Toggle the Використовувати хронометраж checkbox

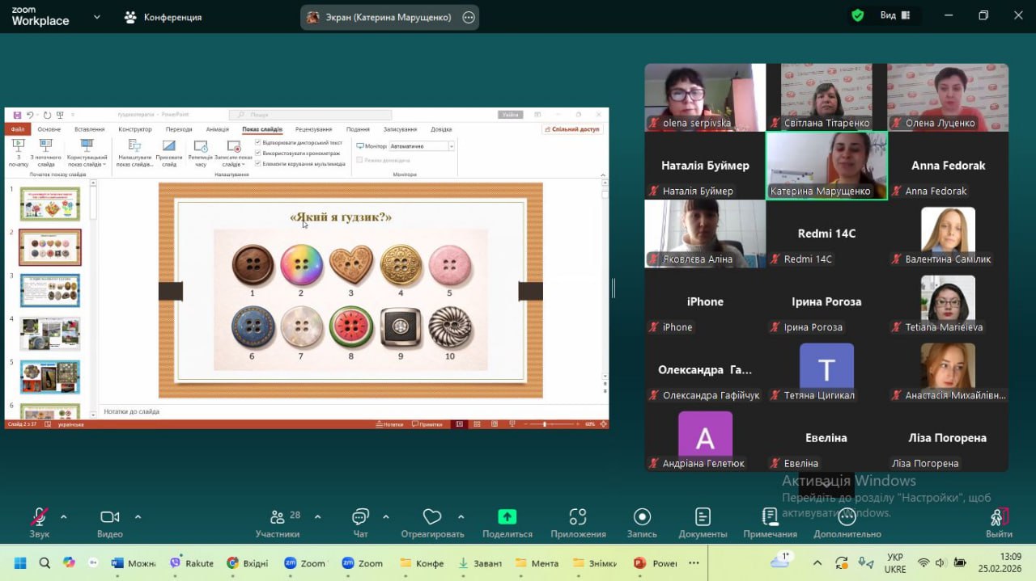pyautogui.click(x=258, y=153)
